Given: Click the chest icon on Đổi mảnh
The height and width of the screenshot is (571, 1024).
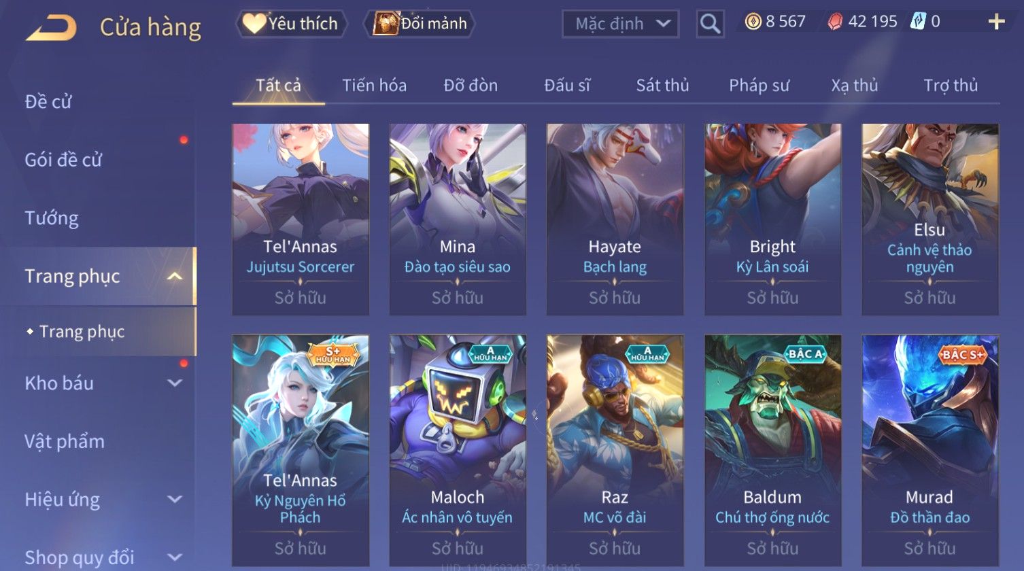Looking at the screenshot, I should (x=385, y=24).
